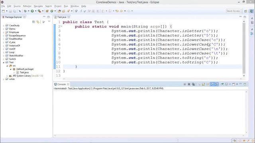This screenshot has width=255, height=143.
Task: Click Display Selected Console icon
Action: click(x=227, y=84)
